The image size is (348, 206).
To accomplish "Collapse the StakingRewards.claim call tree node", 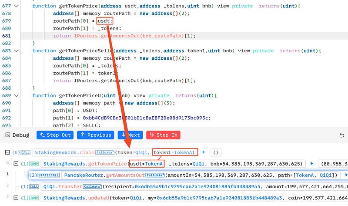I will (7, 152).
